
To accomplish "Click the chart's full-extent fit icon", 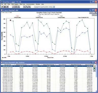I will [91, 13].
